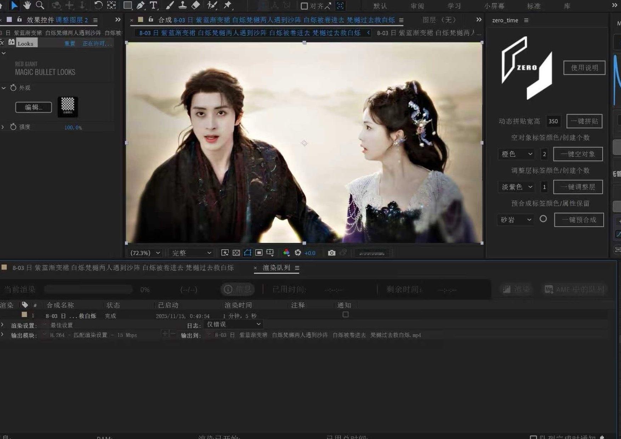The image size is (621, 439).
Task: Select the Roto Brush tool
Action: 212,5
